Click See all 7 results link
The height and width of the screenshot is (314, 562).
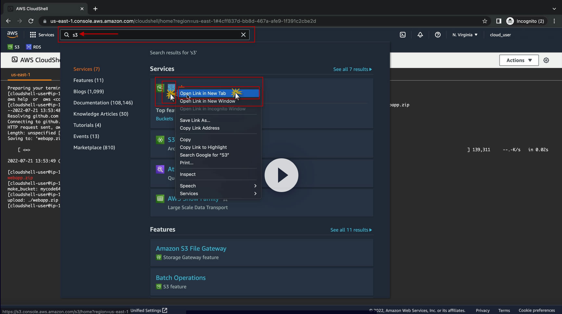(352, 69)
